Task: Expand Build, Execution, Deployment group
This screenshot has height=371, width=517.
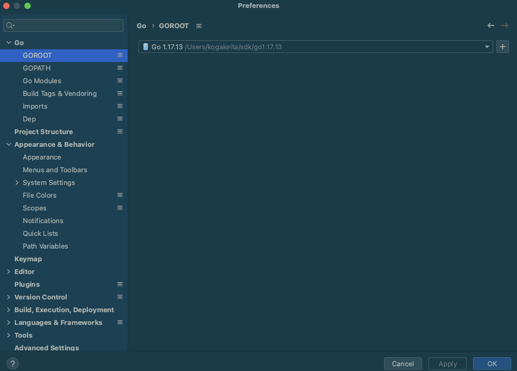Action: pos(8,310)
